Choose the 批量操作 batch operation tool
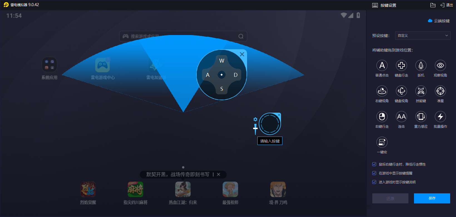 click(440, 117)
